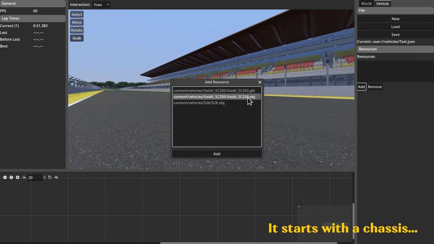The image size is (434, 244).
Task: Collapse the General section header
Action: click(33, 4)
